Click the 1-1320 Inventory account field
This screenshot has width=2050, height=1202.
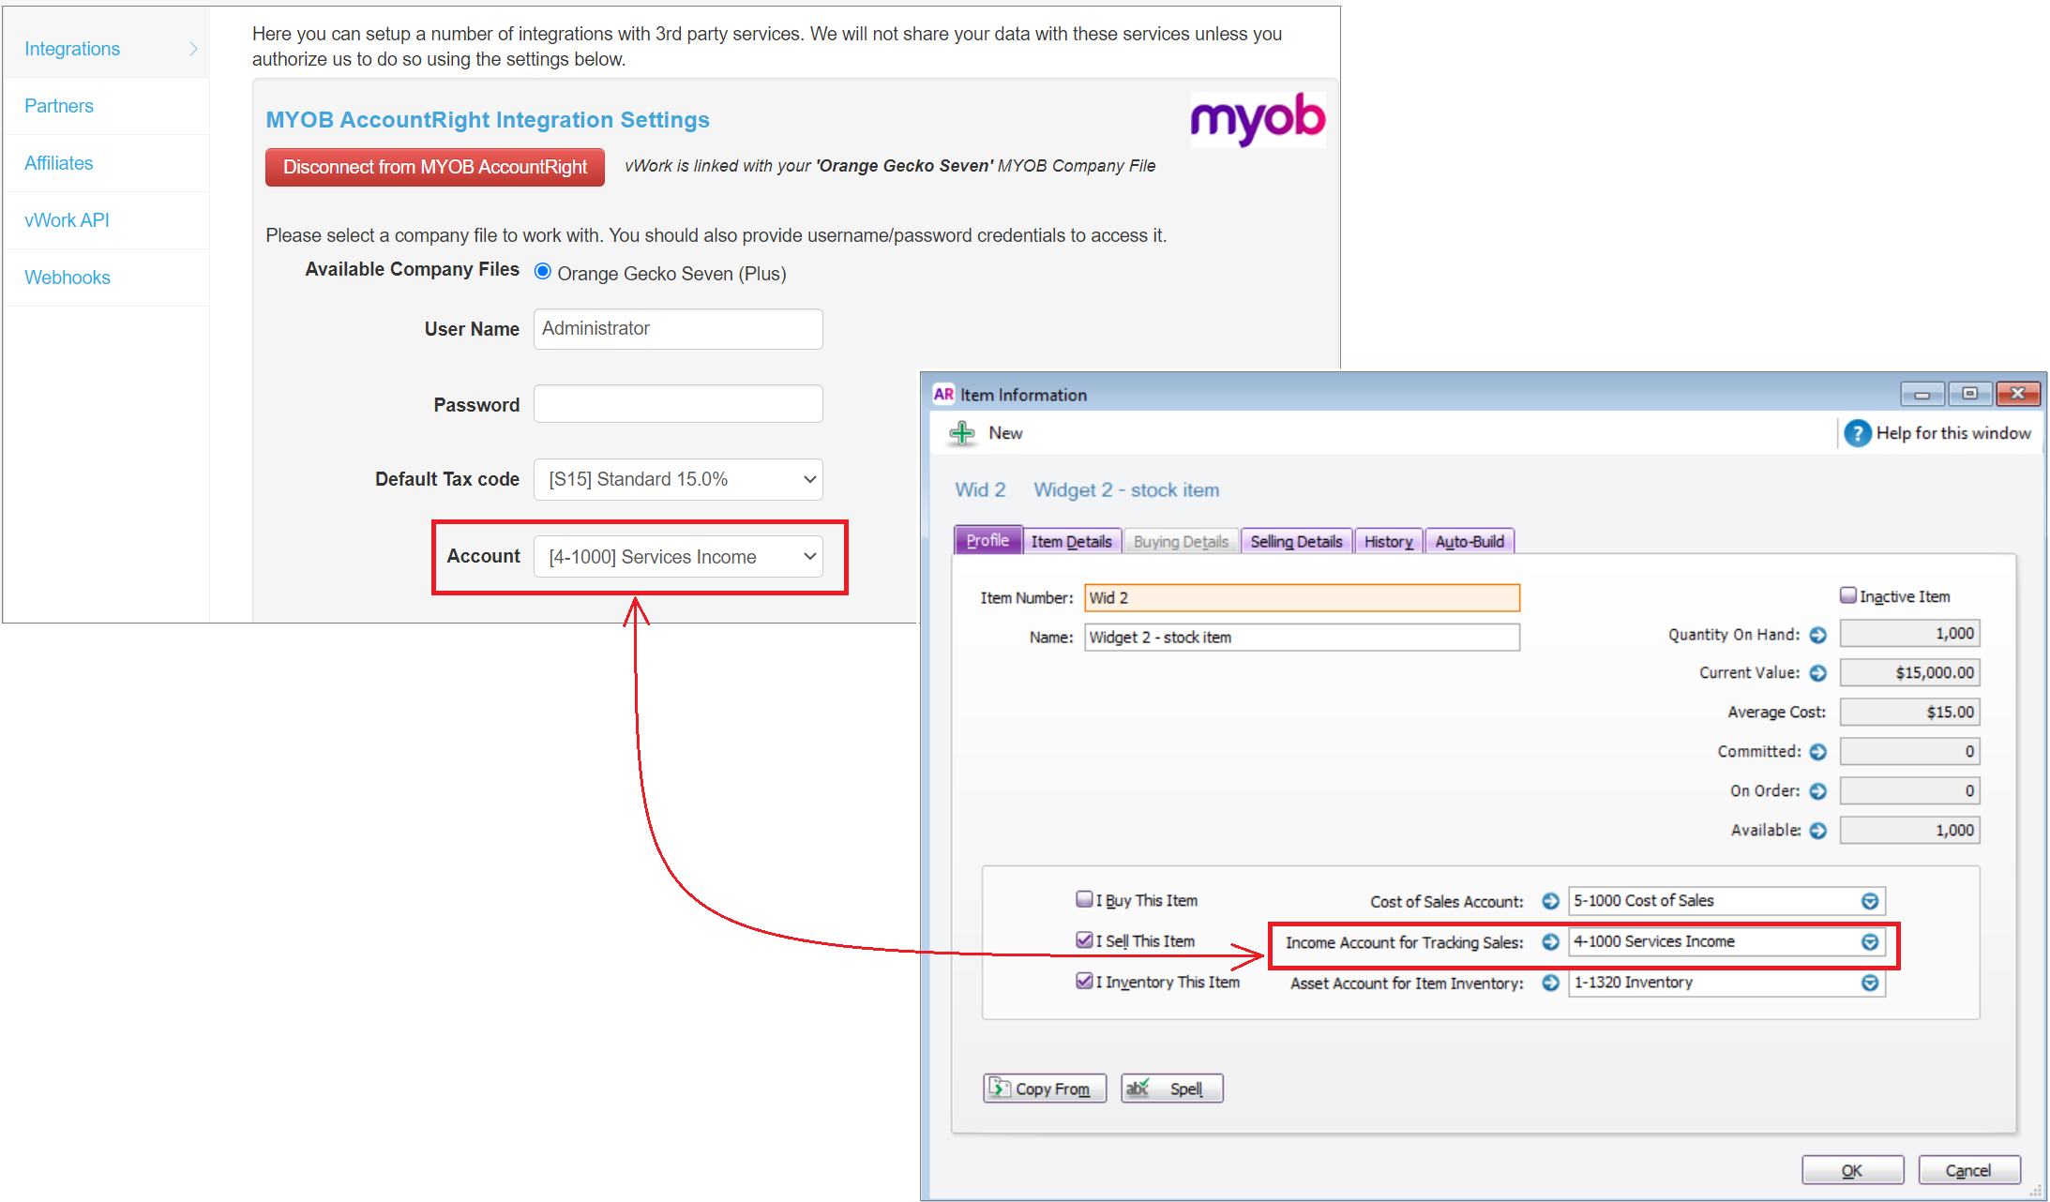(x=1726, y=983)
